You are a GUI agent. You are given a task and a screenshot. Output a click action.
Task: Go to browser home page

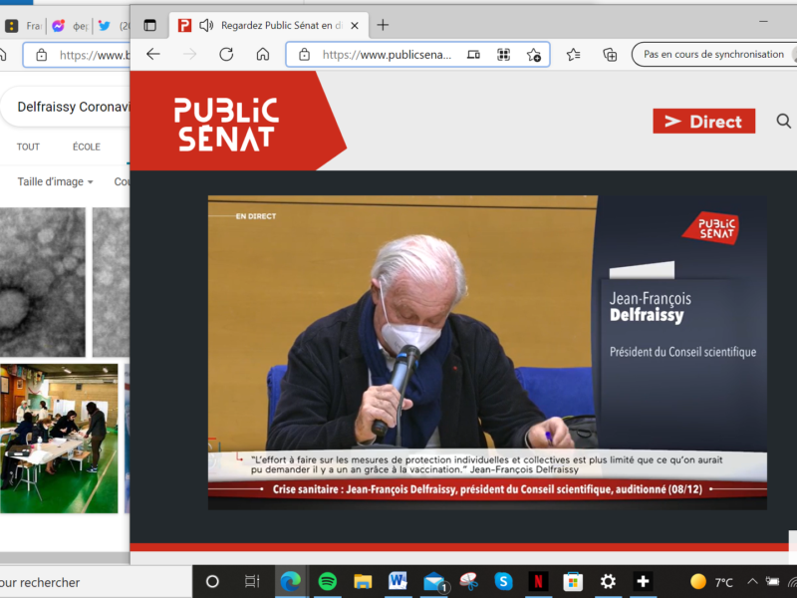point(263,55)
